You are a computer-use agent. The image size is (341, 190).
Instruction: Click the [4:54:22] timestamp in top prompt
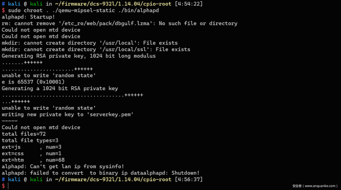(x=188, y=4)
